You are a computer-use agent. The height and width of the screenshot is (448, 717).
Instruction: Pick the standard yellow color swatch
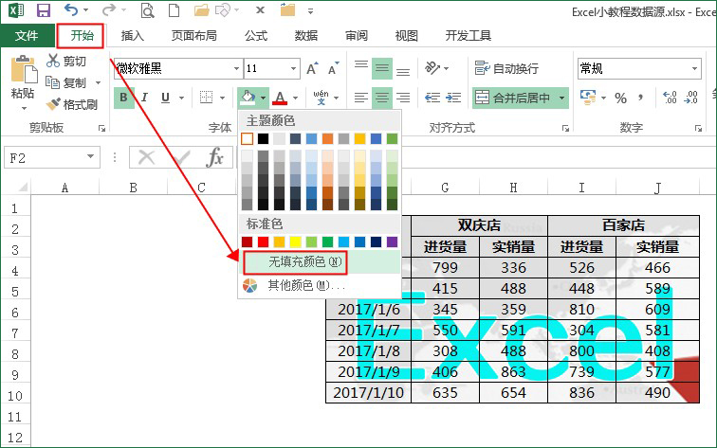point(295,242)
